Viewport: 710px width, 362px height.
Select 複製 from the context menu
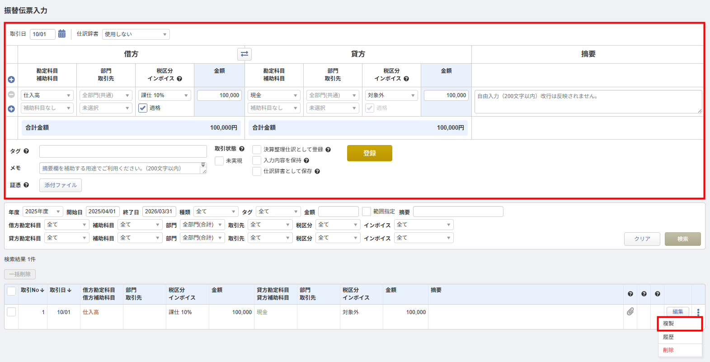coord(679,324)
